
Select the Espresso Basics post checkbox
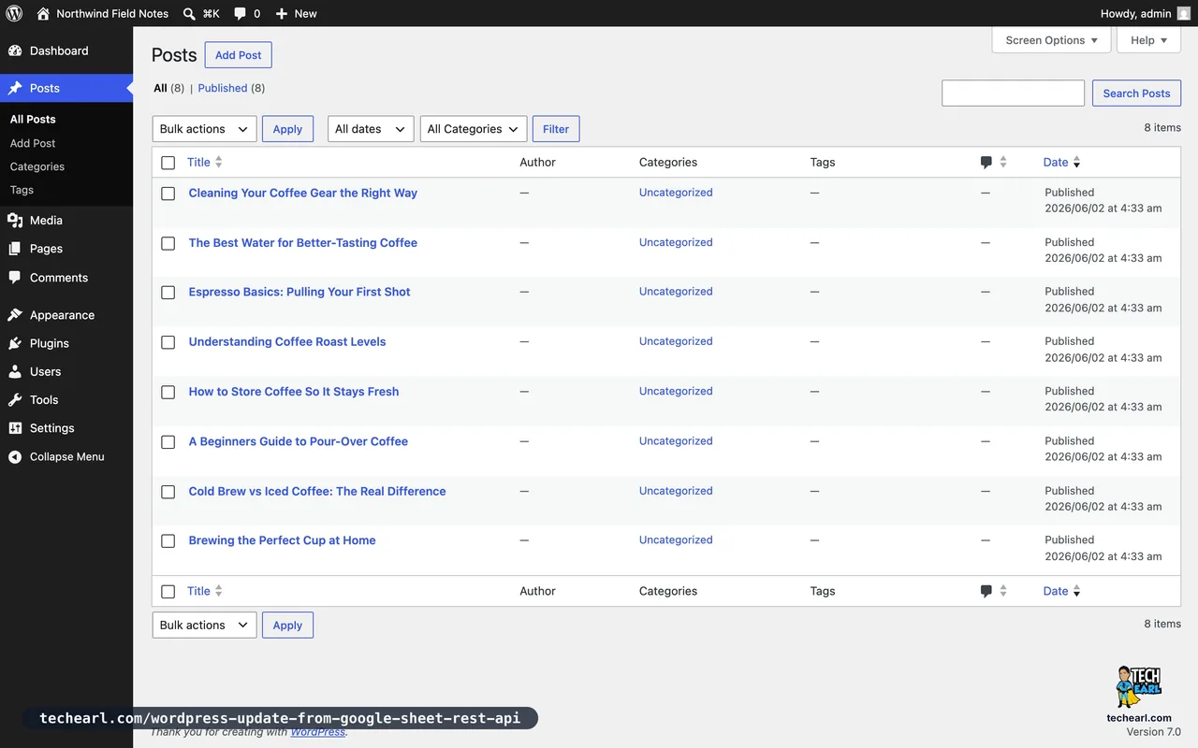point(168,293)
